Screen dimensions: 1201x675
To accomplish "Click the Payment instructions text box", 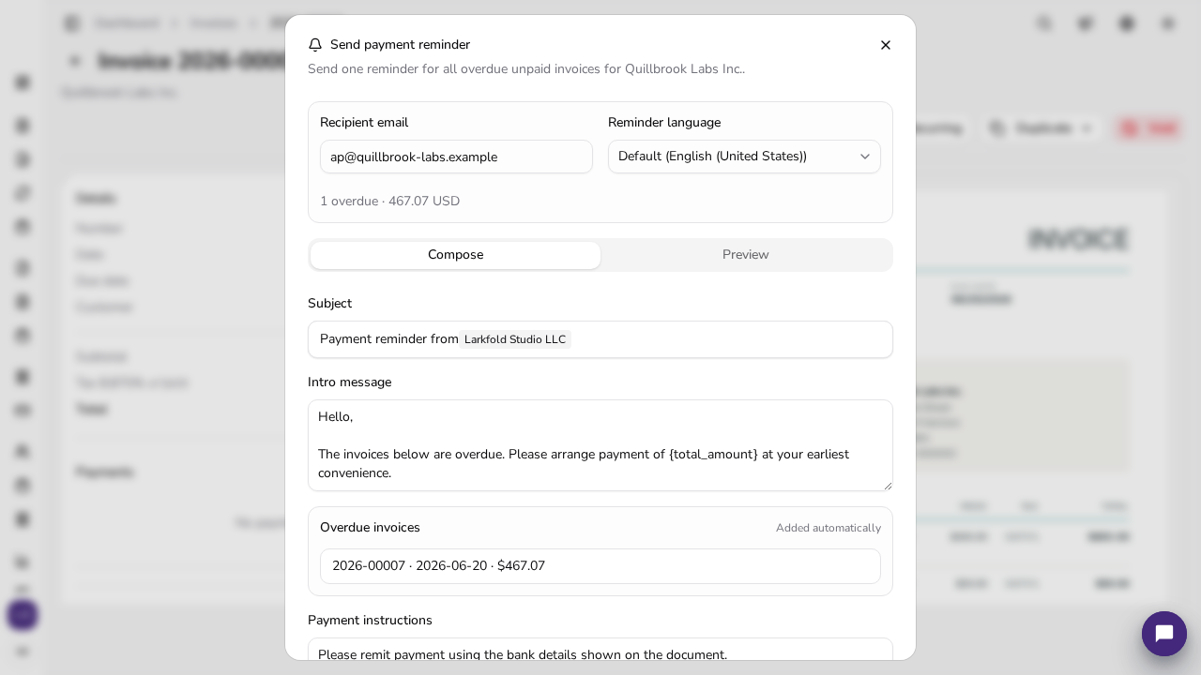I will click(x=600, y=650).
